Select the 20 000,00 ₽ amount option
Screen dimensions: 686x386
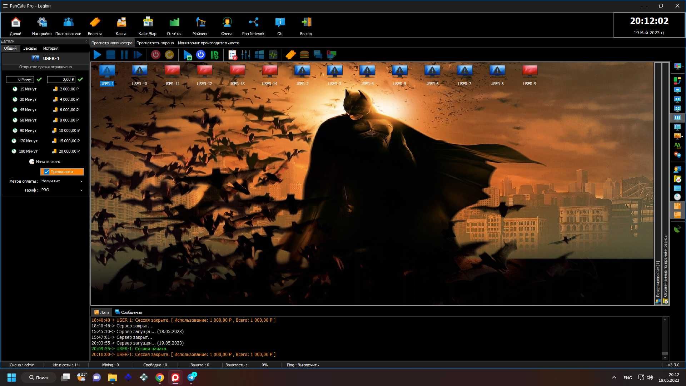pyautogui.click(x=66, y=151)
